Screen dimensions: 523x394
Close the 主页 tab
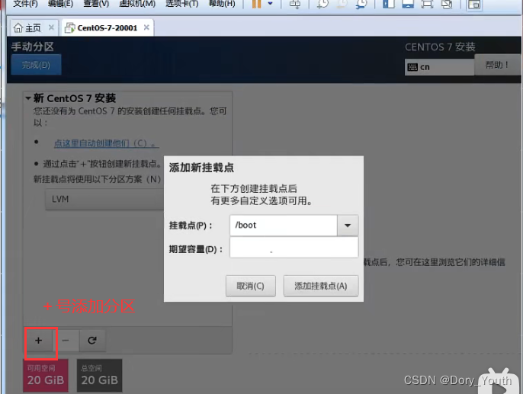point(51,27)
